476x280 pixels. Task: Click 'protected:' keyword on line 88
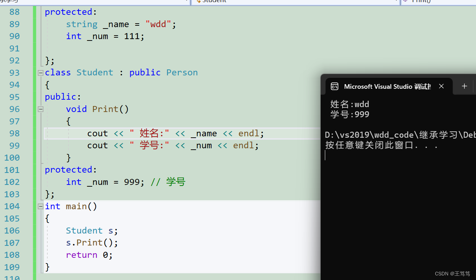tap(71, 12)
